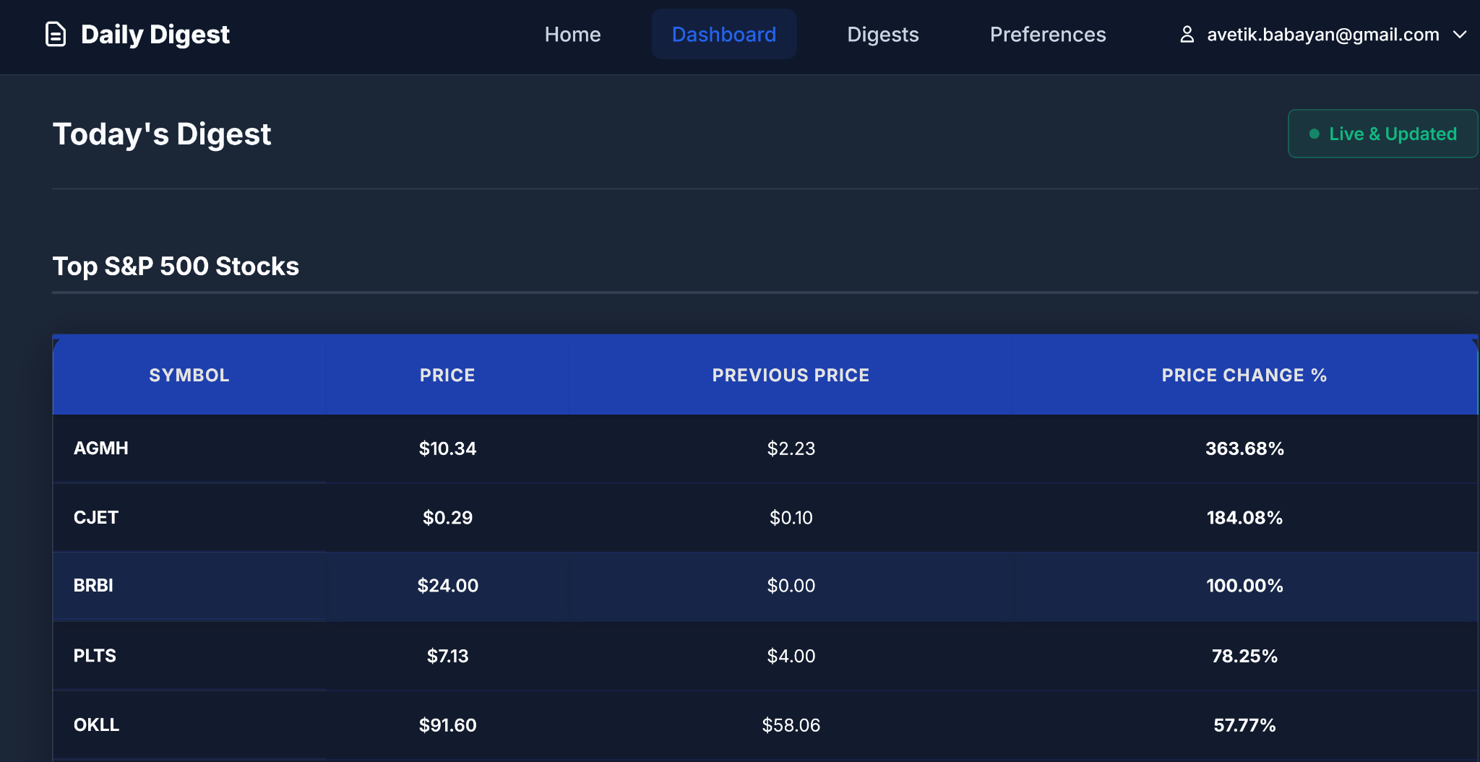Open the Preferences page

(x=1048, y=34)
